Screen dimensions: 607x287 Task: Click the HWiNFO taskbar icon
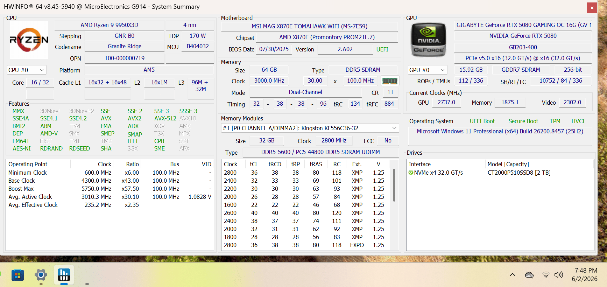click(64, 275)
